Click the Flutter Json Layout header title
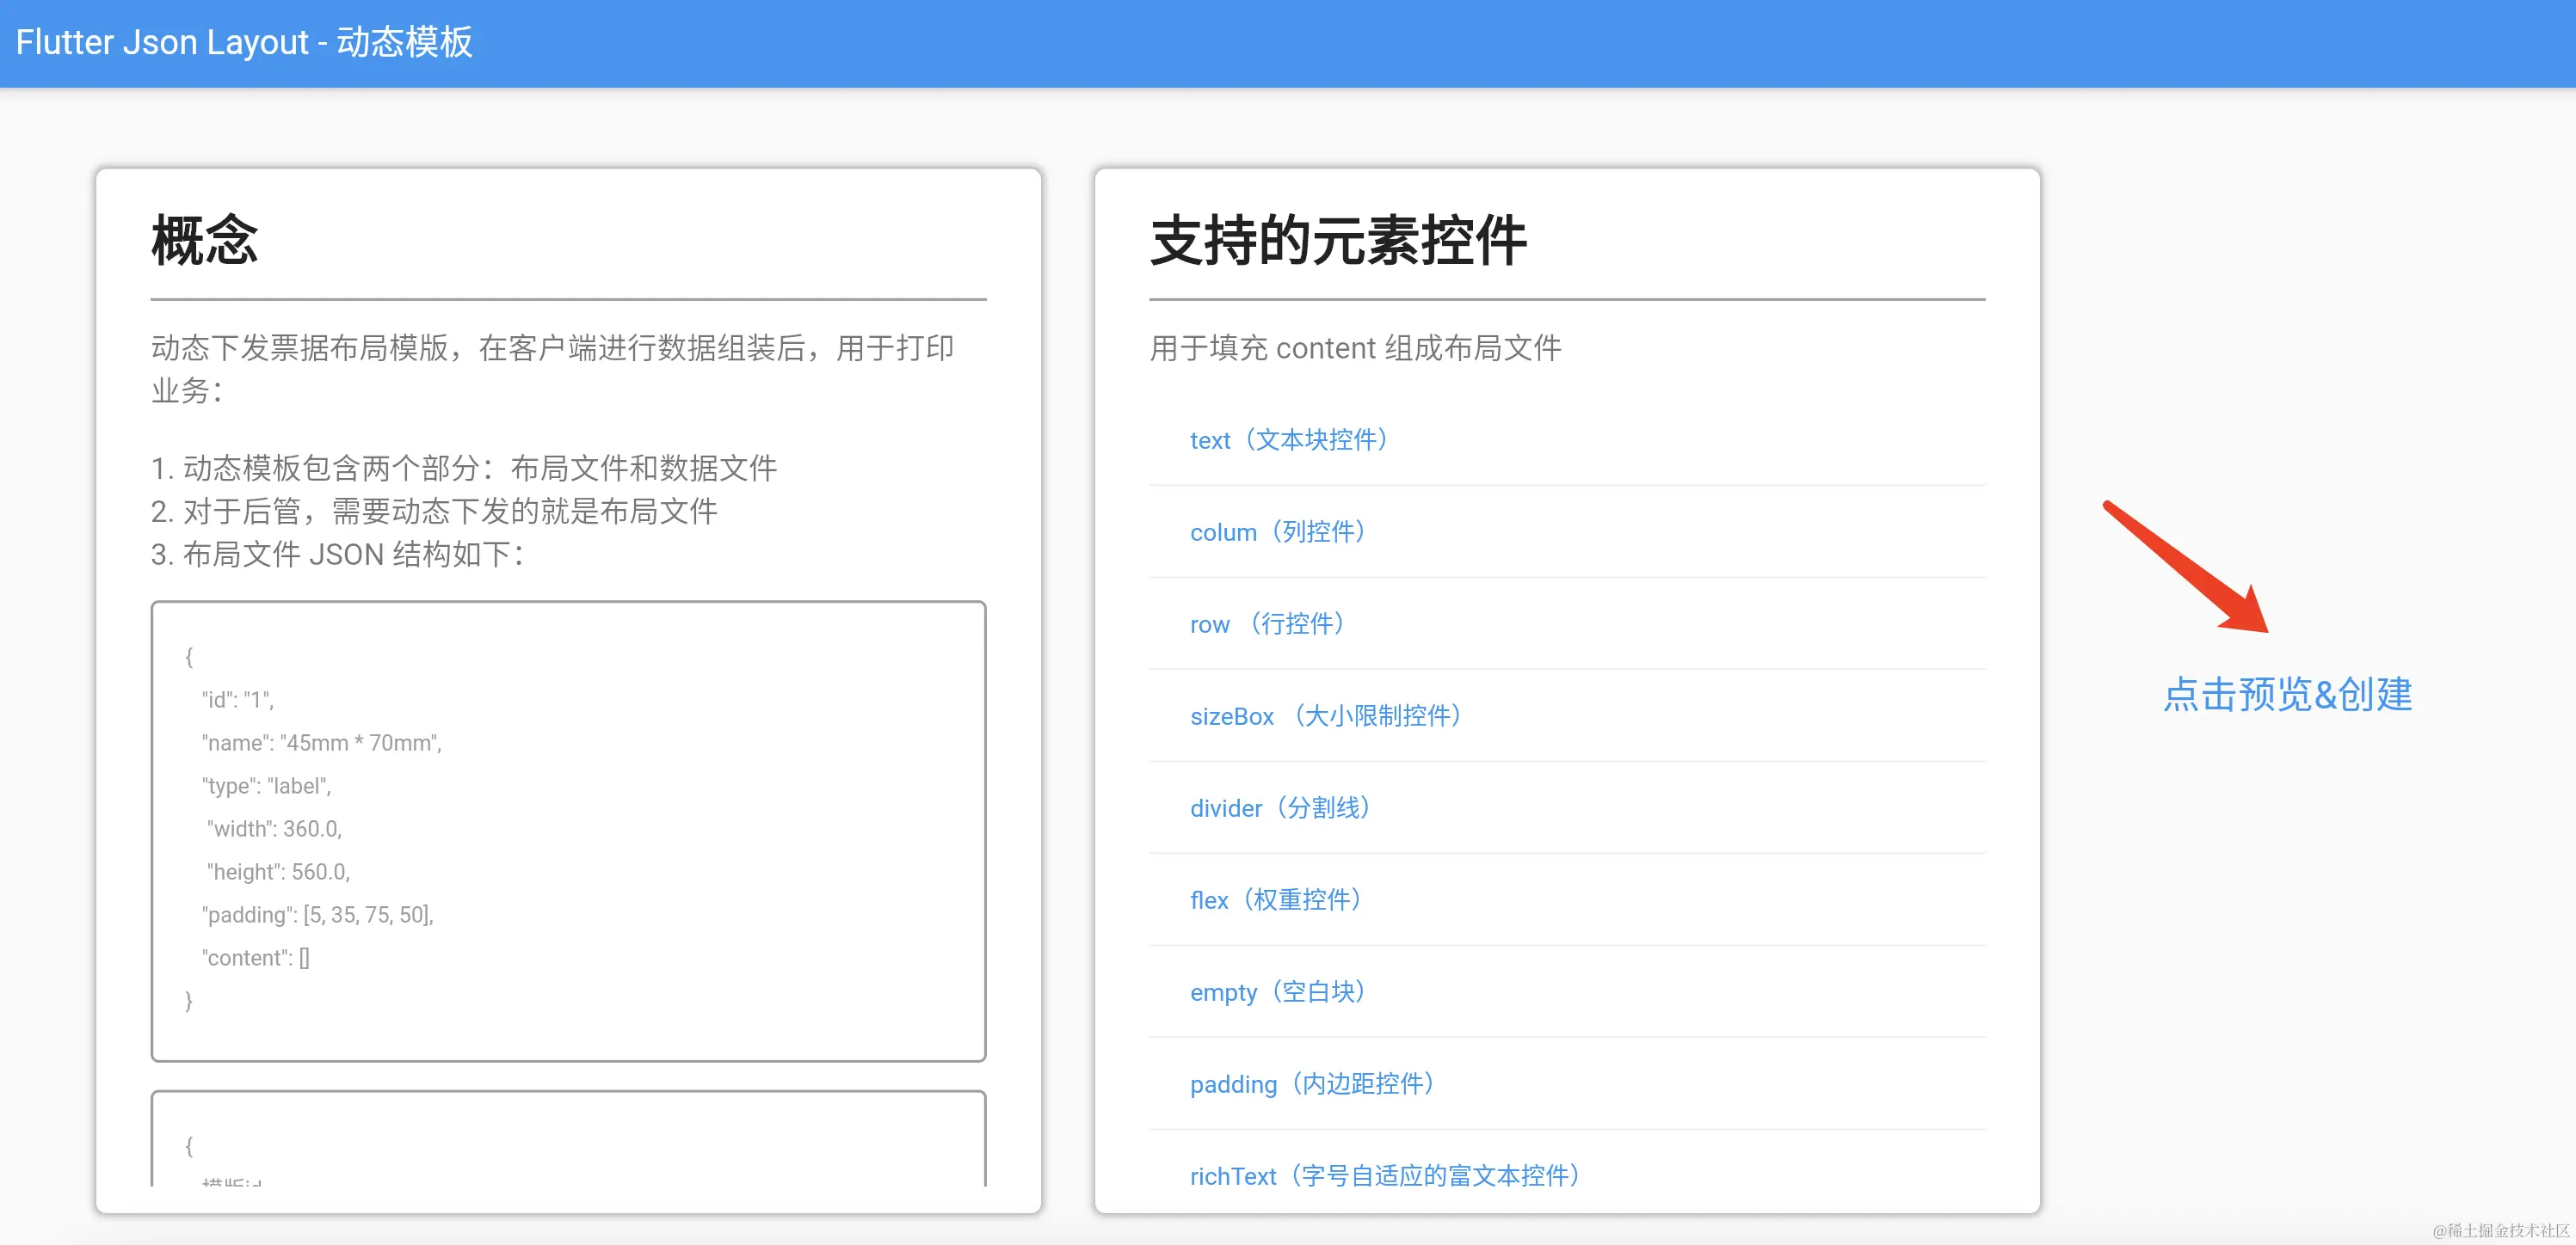The width and height of the screenshot is (2576, 1245). click(244, 42)
